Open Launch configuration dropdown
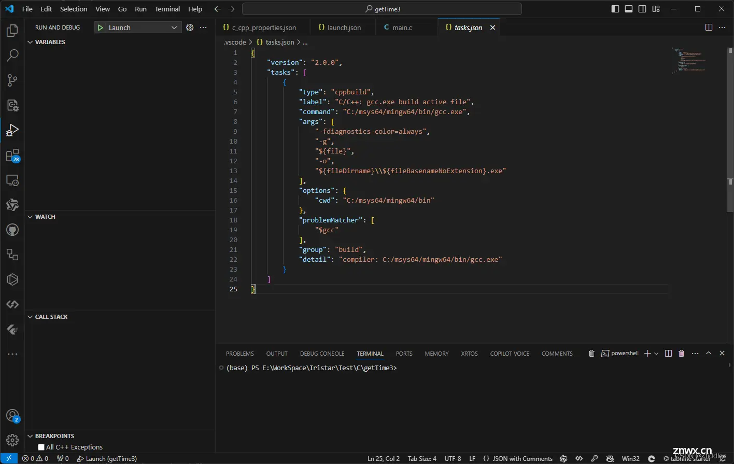Screen dimensions: 734x464 138,27
